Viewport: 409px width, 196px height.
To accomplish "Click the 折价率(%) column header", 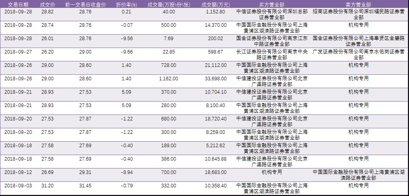I will click(126, 5).
